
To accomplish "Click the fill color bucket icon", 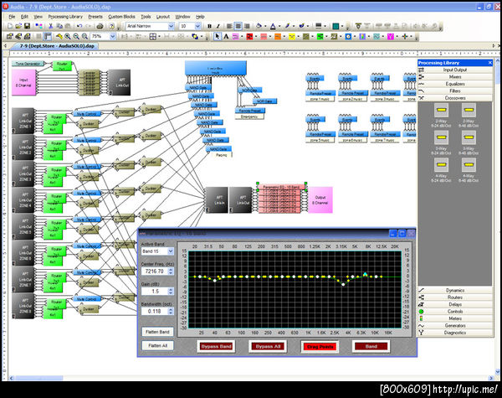I will 259,26.
